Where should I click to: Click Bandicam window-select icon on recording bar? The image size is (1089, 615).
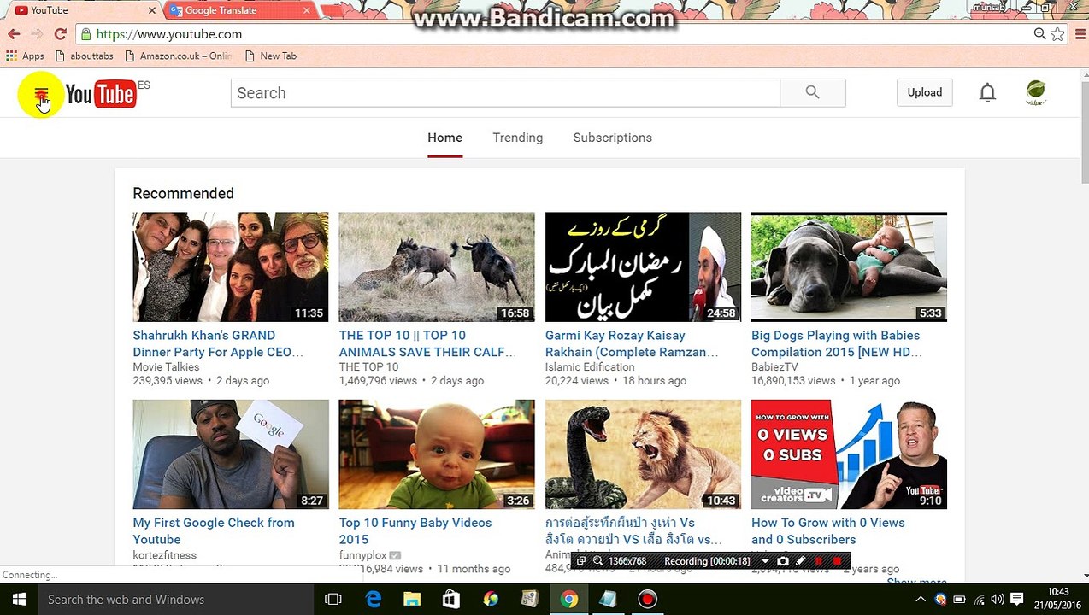coord(581,561)
